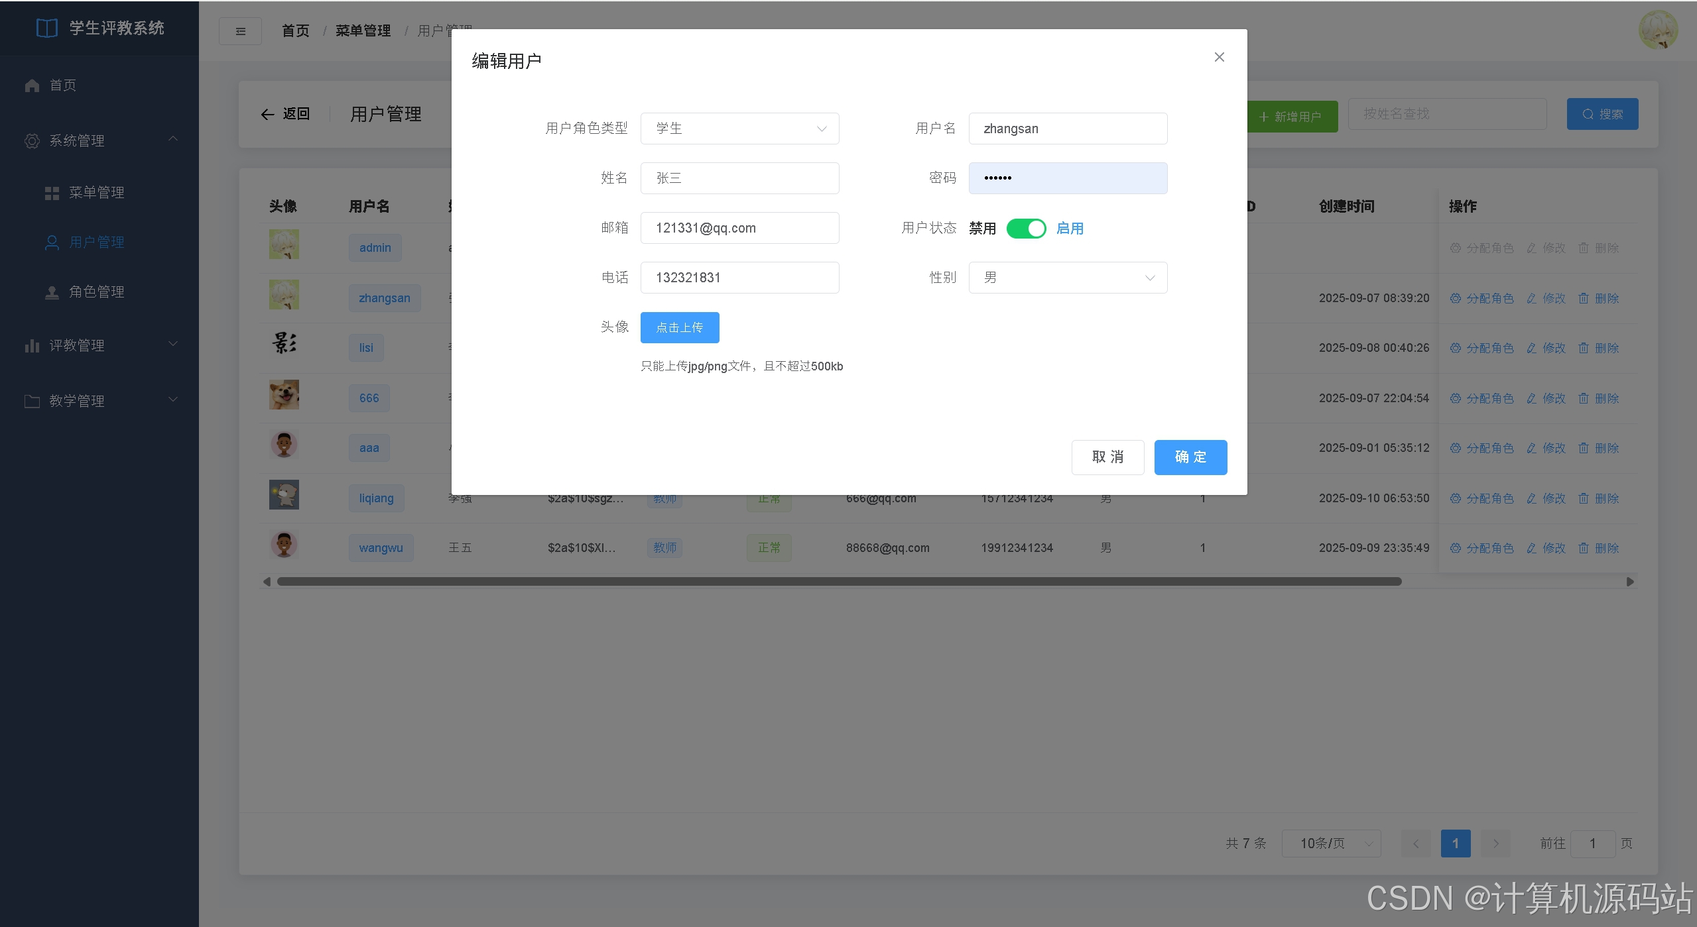Click the folder icon beside 教学管理

point(32,402)
